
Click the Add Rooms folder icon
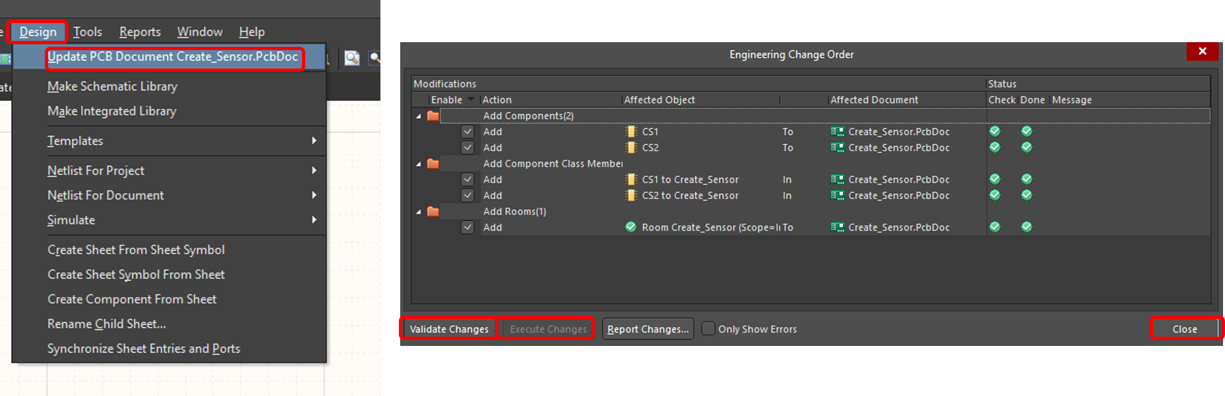433,212
